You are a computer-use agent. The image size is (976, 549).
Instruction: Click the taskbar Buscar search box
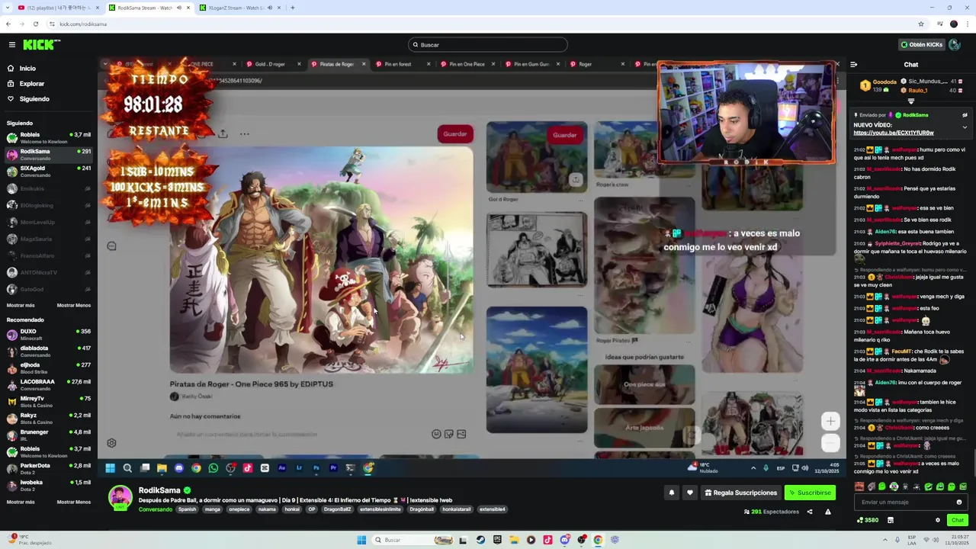coord(412,540)
